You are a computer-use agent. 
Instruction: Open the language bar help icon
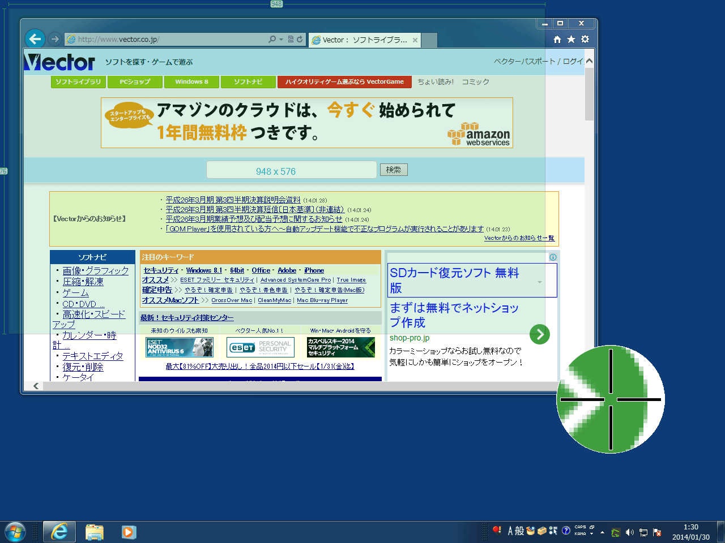click(x=566, y=531)
